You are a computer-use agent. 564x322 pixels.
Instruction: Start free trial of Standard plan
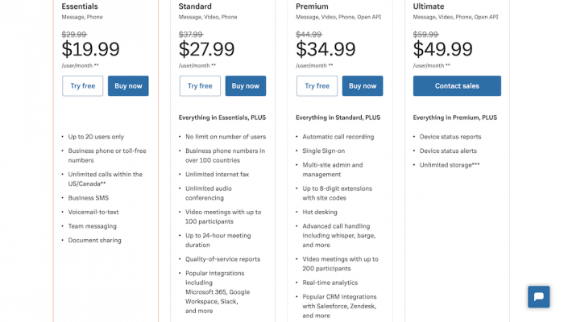click(200, 86)
